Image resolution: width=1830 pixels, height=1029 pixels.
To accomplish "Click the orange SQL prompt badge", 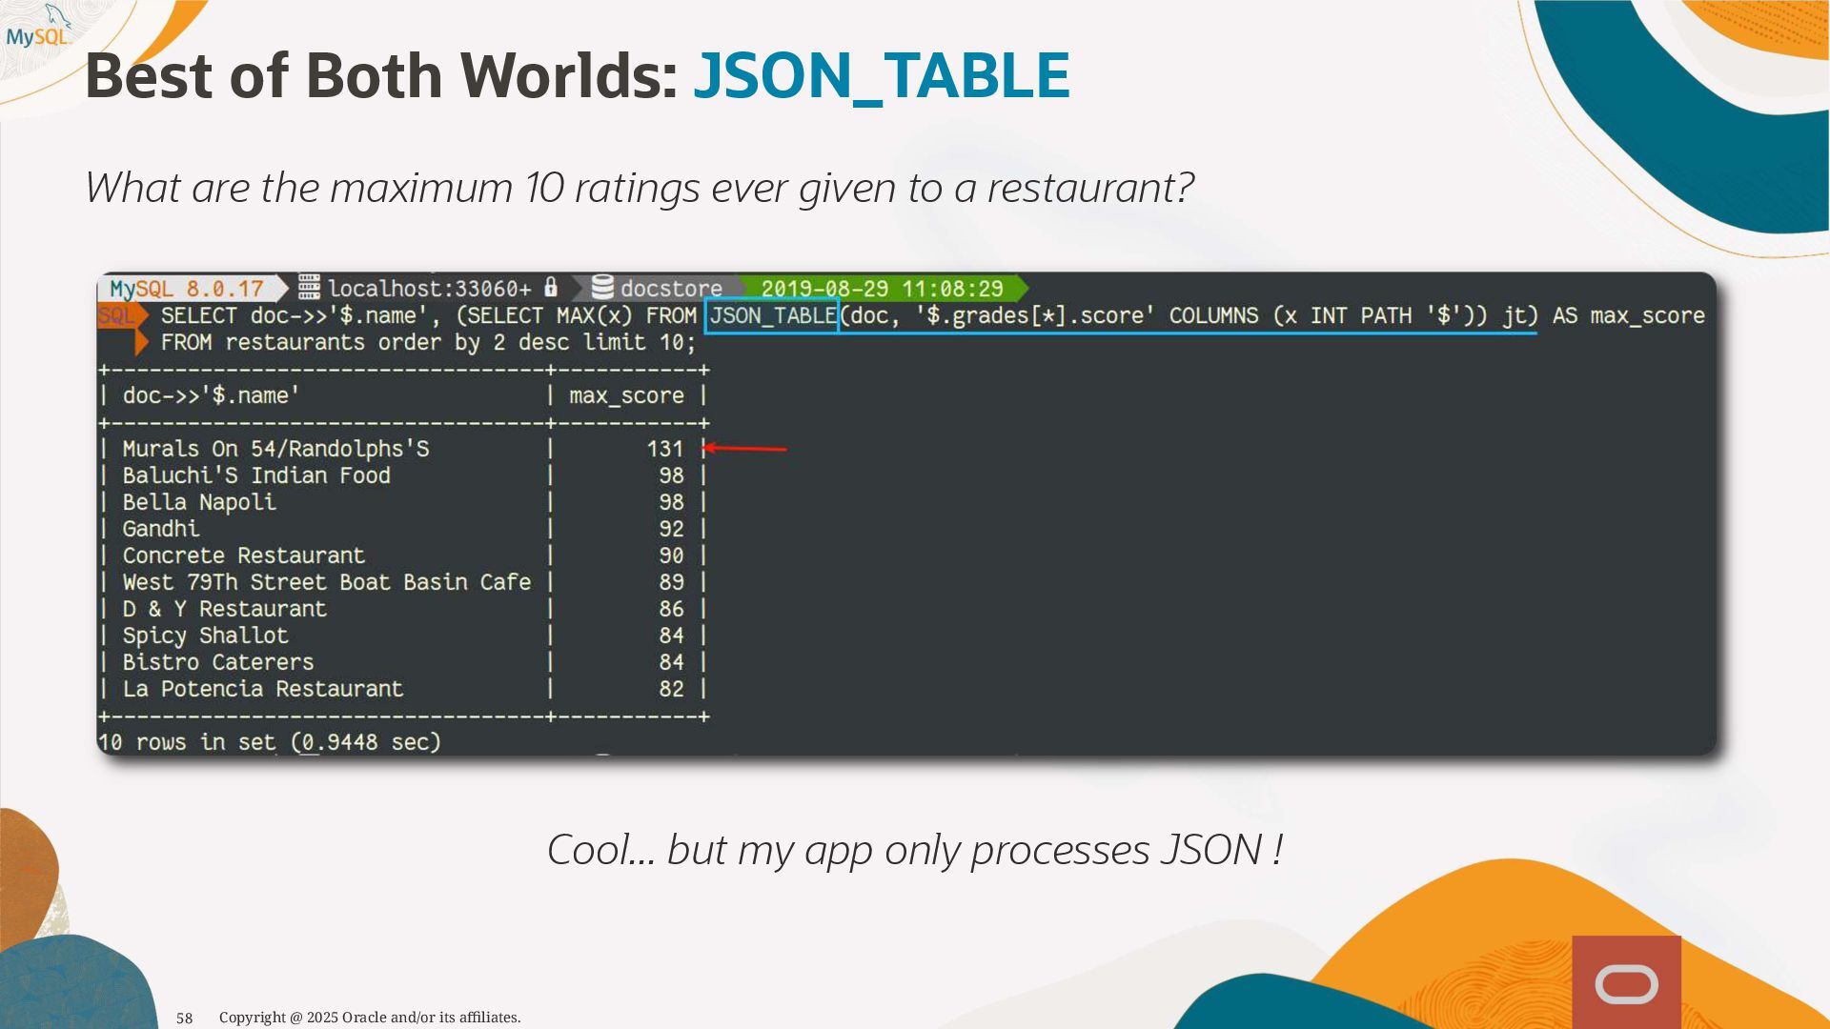I will tap(118, 315).
